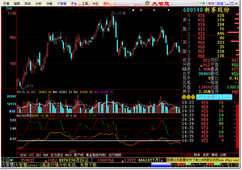The width and height of the screenshot is (242, 170).
Task: Open the 板块 menu
Action: [28, 3]
